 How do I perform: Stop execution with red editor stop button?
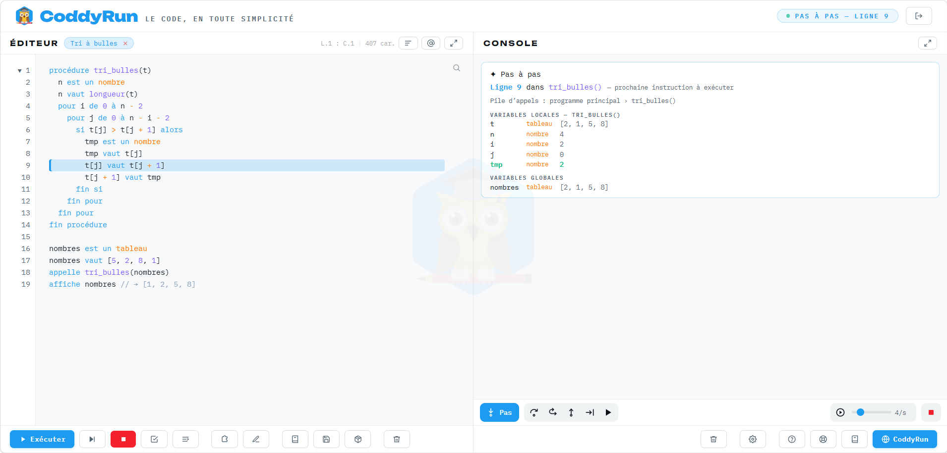pyautogui.click(x=123, y=439)
